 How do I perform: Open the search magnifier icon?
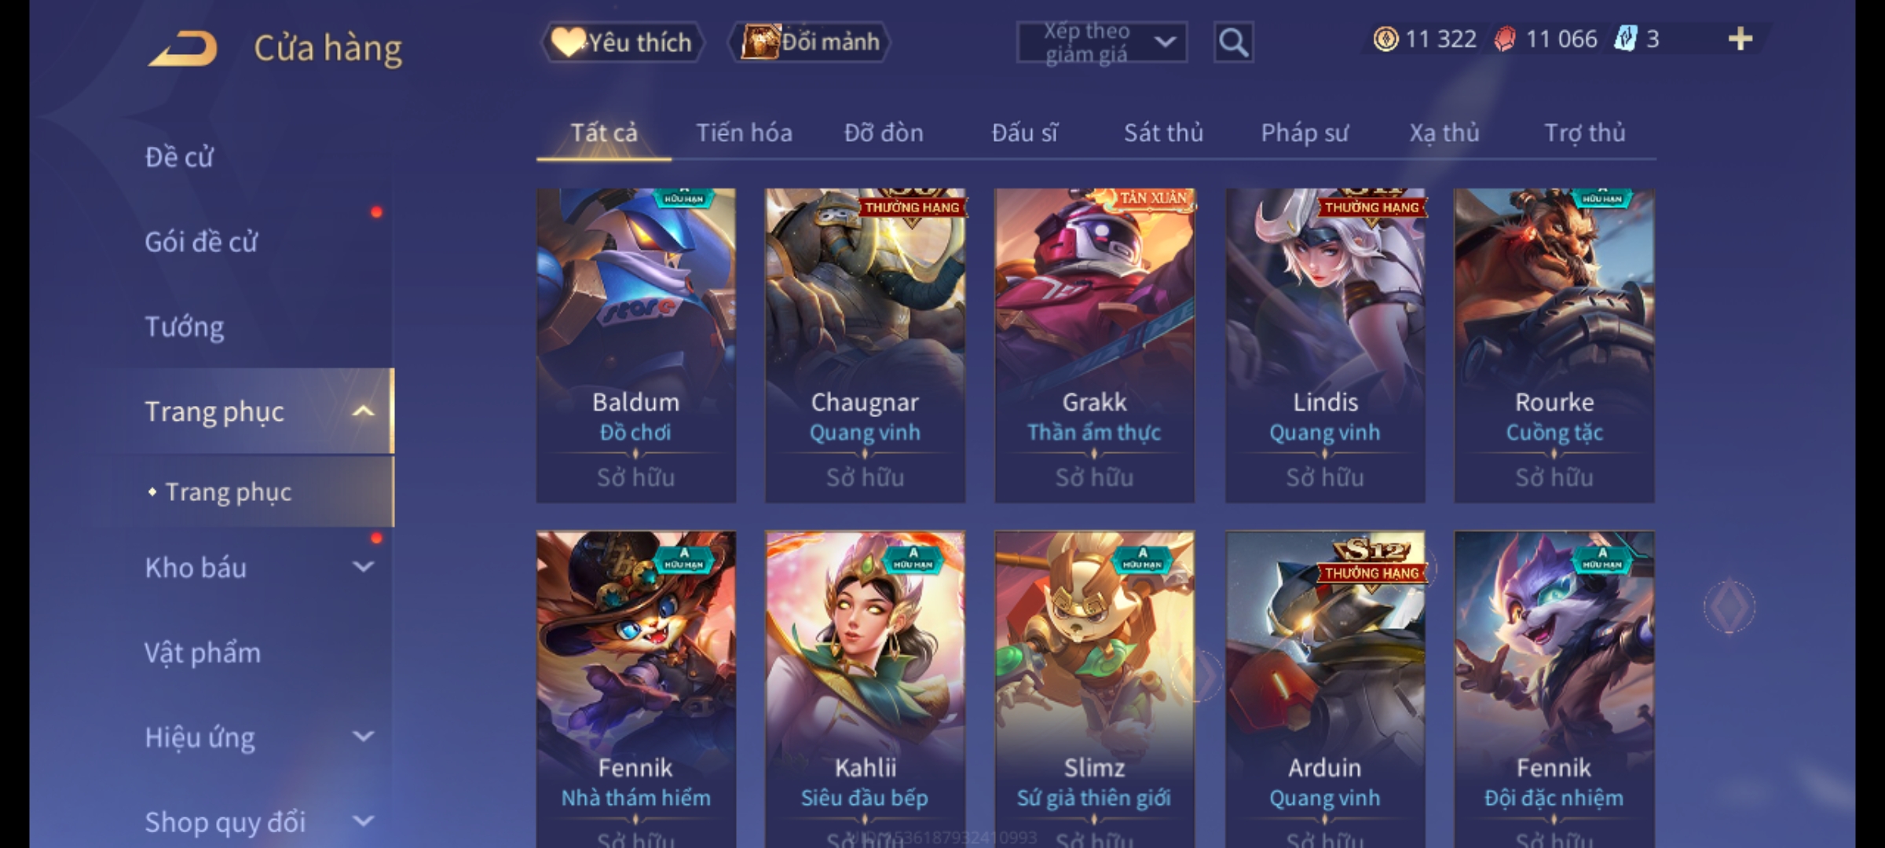click(x=1233, y=42)
